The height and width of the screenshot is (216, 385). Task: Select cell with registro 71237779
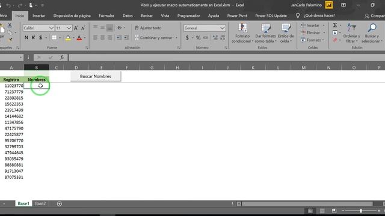coord(12,92)
